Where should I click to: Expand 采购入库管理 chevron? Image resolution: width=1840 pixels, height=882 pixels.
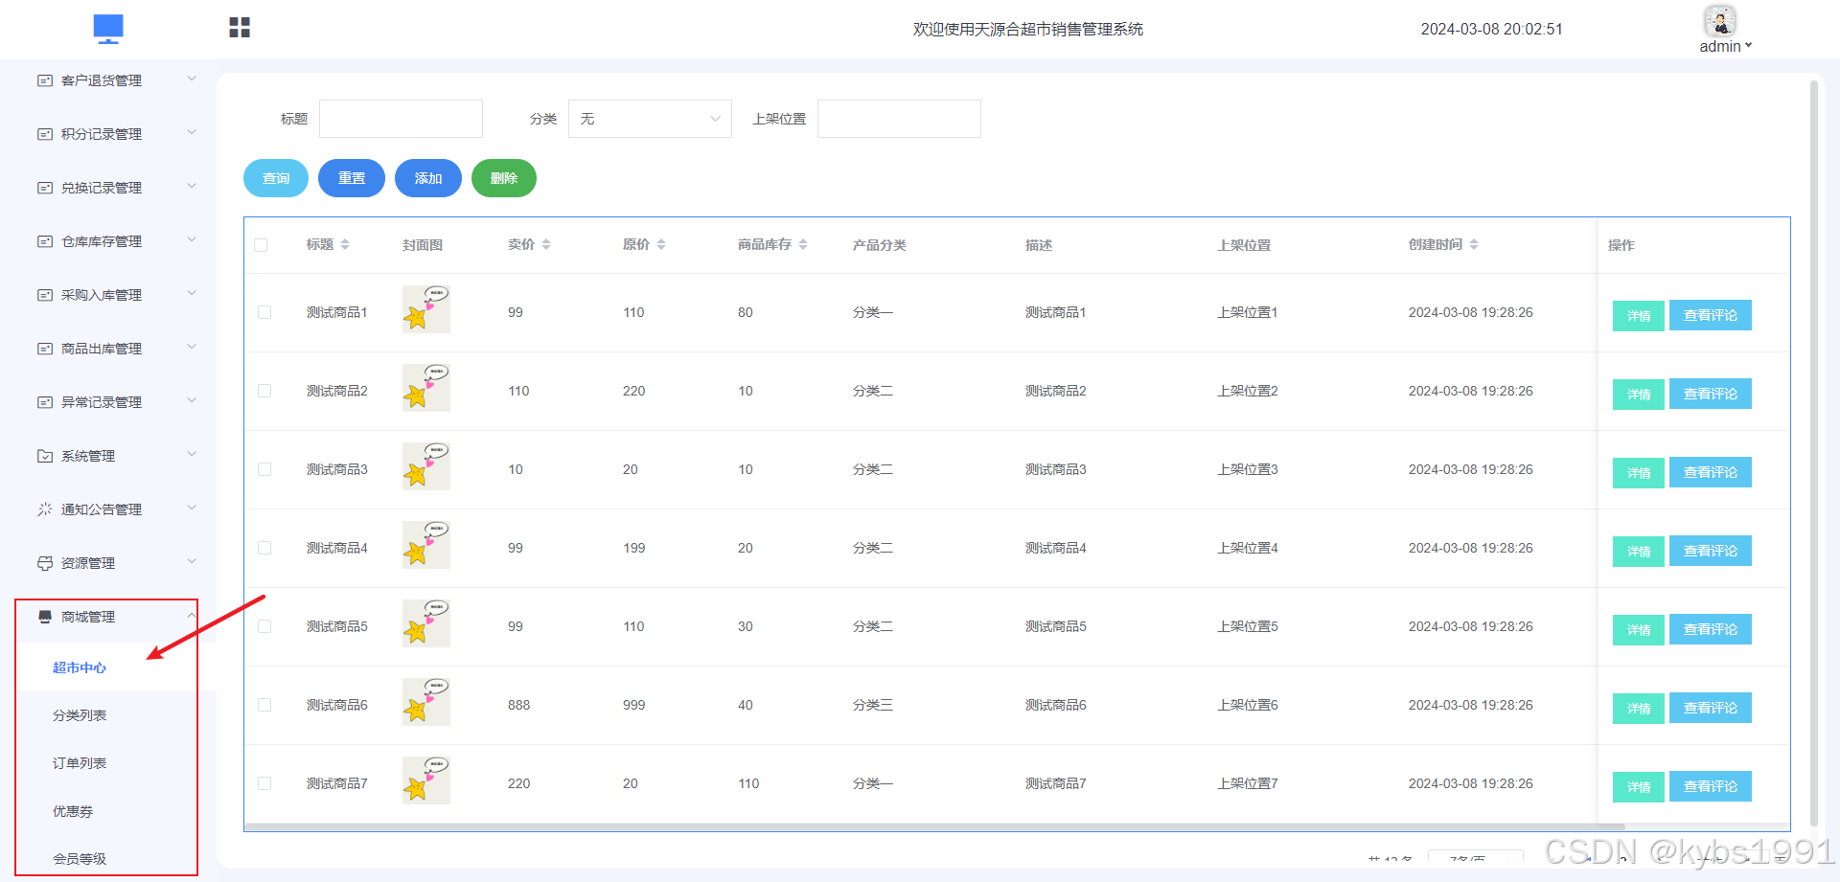tap(192, 293)
